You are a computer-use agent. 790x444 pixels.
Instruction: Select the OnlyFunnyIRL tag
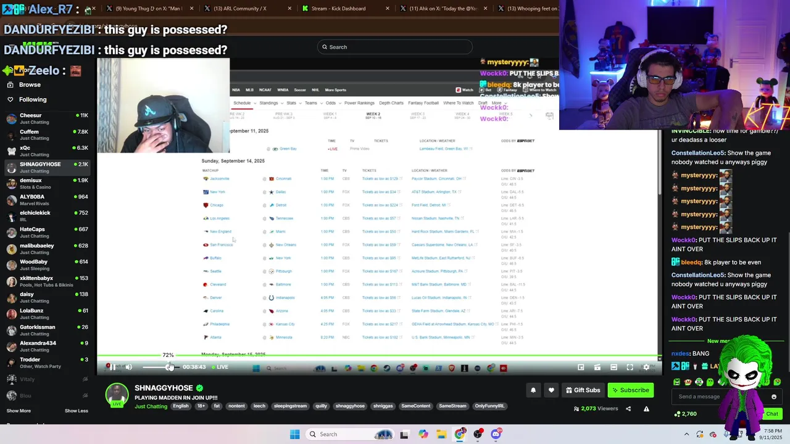[x=489, y=406]
